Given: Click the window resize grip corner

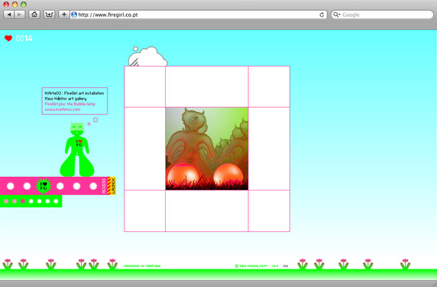Looking at the screenshot, I should [433, 284].
